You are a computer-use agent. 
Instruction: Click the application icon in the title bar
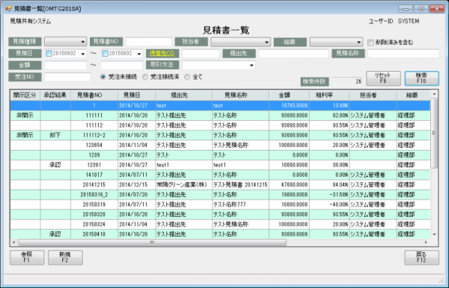coord(8,8)
